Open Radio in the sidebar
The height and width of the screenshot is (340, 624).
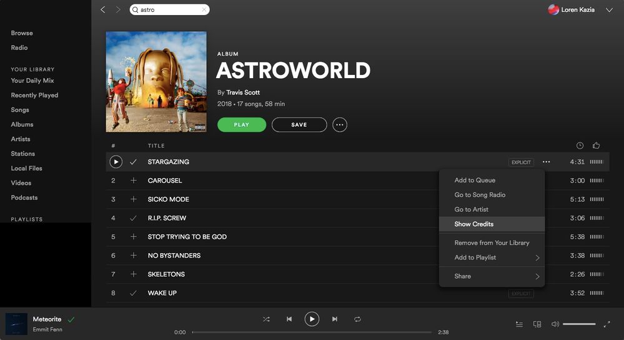(19, 47)
